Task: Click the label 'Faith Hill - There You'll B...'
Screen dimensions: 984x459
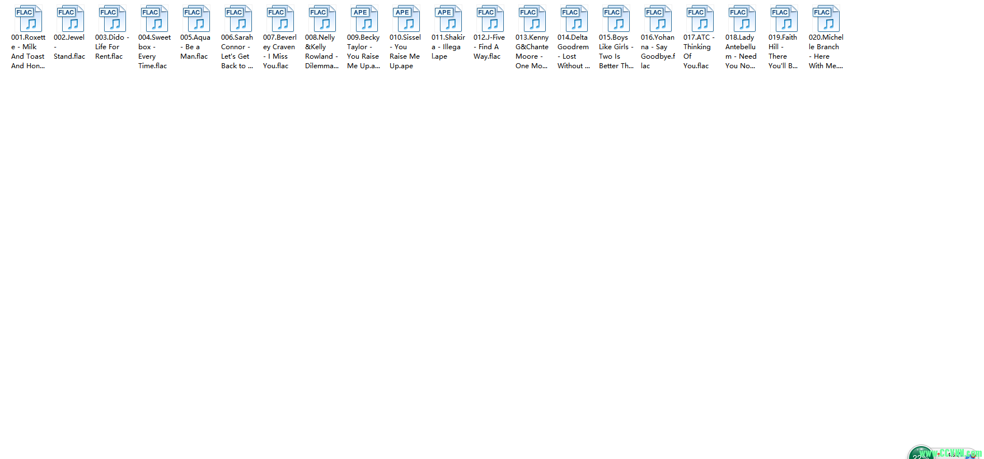Action: [783, 51]
